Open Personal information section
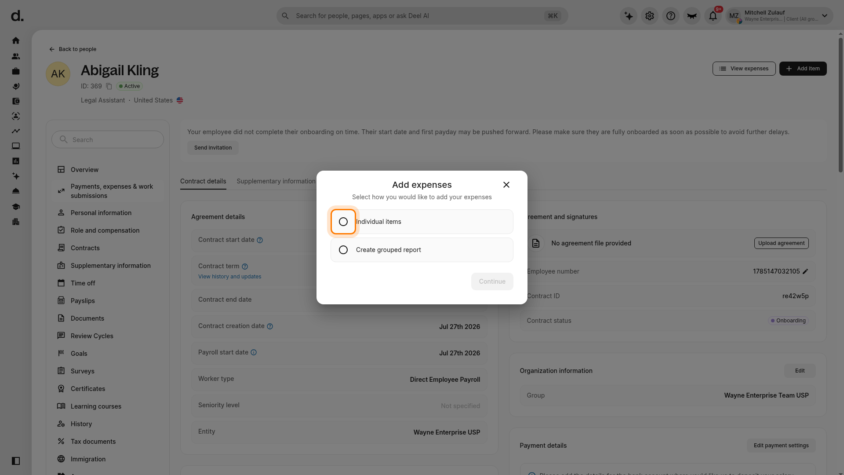The width and height of the screenshot is (844, 475). (x=108, y=213)
